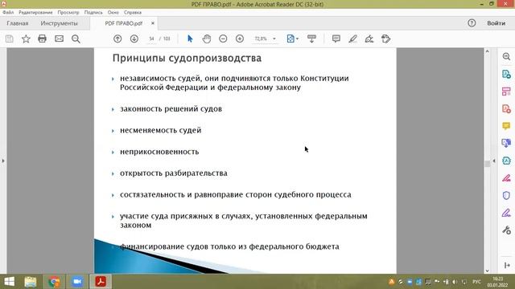Open the zoom percentage dropdown

[274, 39]
